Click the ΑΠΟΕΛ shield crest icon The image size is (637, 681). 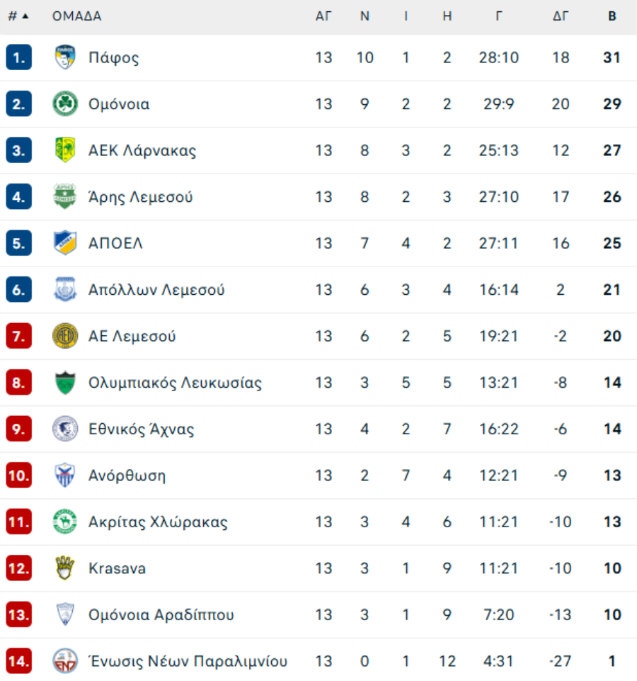[x=65, y=243]
